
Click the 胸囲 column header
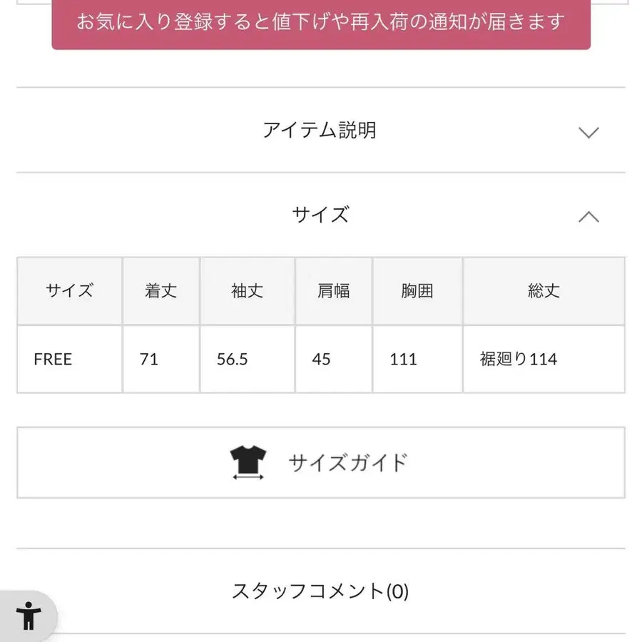pyautogui.click(x=417, y=291)
